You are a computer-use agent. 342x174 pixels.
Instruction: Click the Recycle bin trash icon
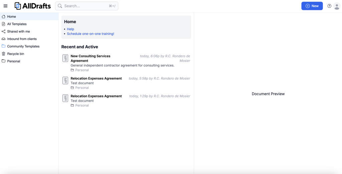coord(4,54)
